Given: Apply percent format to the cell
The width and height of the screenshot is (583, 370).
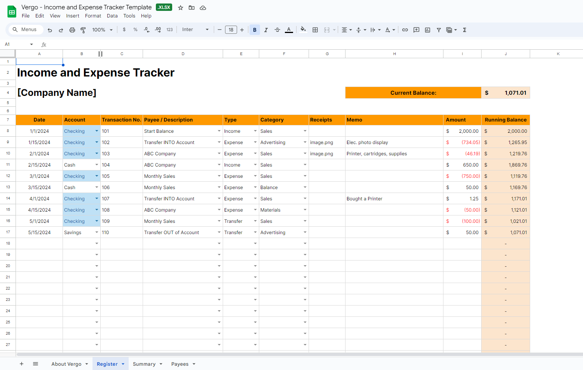Looking at the screenshot, I should coord(135,30).
